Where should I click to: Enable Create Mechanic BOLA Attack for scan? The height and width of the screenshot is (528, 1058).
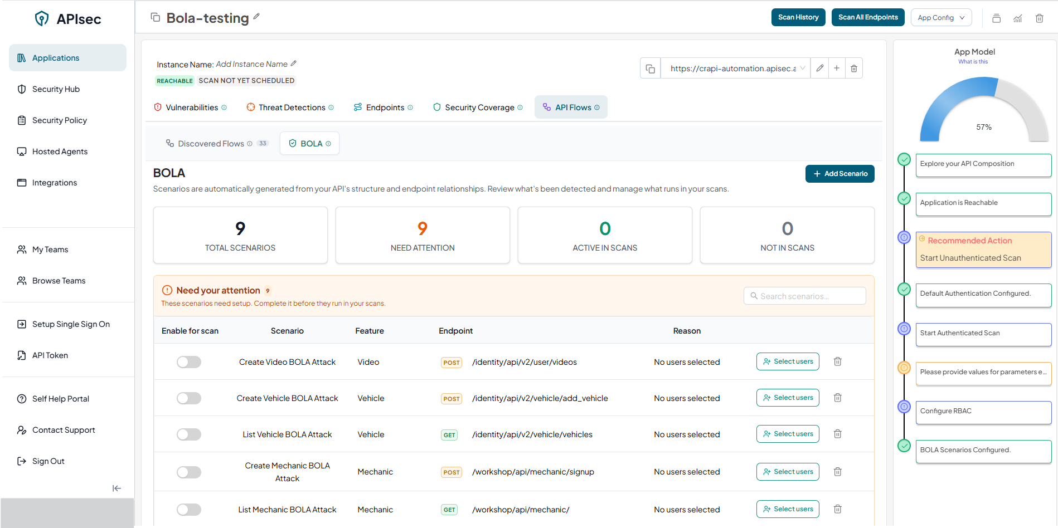click(x=189, y=472)
